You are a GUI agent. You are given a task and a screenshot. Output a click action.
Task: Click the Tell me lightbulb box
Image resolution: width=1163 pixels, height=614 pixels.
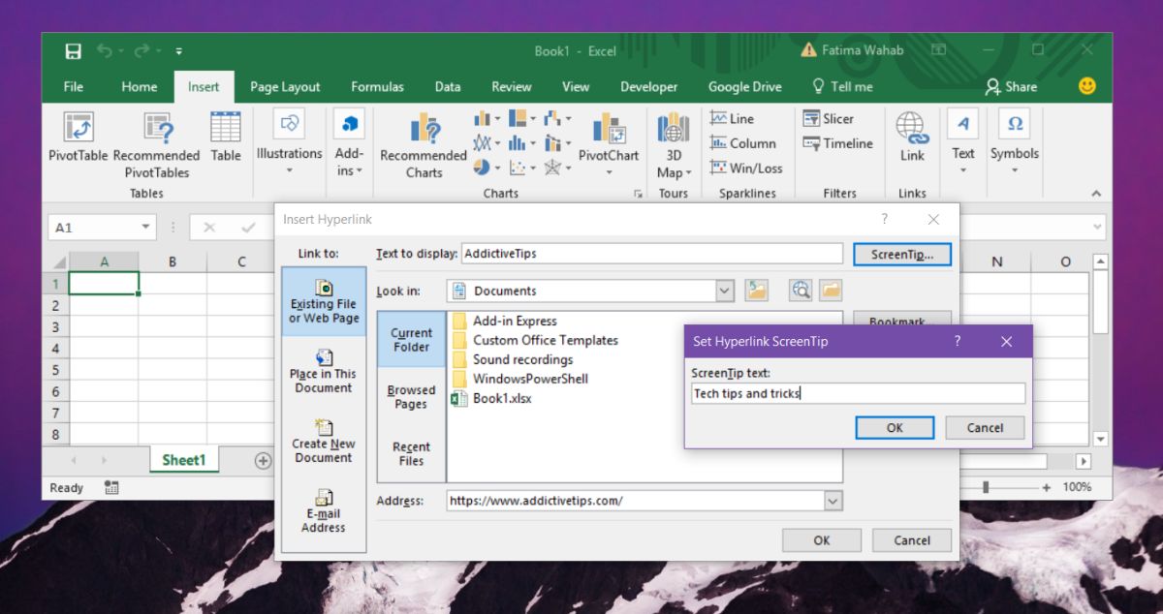pos(842,86)
